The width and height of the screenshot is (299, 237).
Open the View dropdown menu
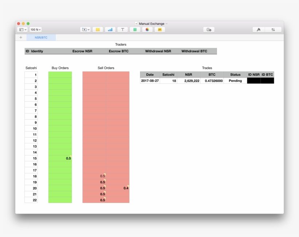[x=23, y=30]
